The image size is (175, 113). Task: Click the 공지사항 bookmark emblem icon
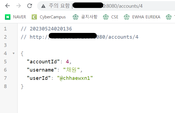76,17
